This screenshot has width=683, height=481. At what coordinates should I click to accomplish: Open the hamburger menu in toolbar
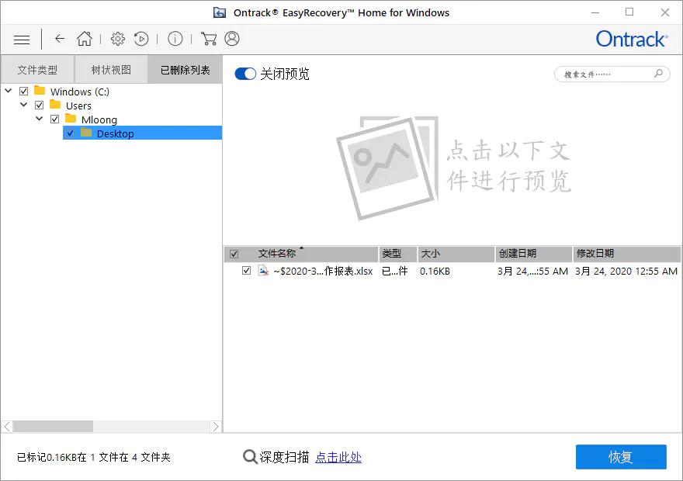[22, 40]
